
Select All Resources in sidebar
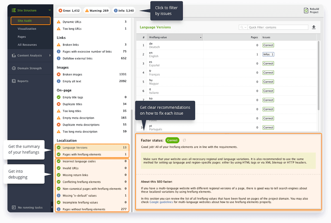(27, 45)
